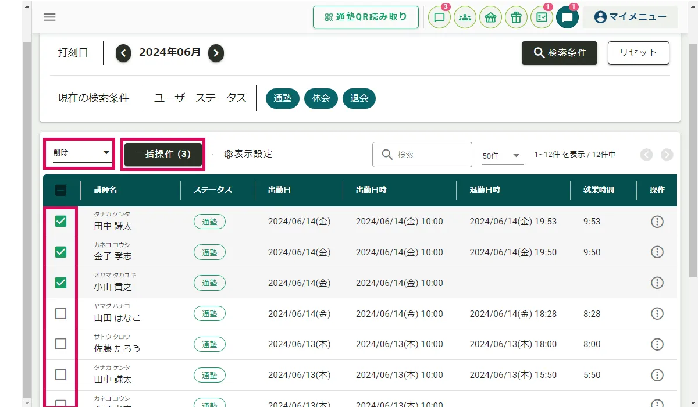Click 2024/06/14(金) 18:28 clock-out cell
The height and width of the screenshot is (407, 698).
pos(513,313)
